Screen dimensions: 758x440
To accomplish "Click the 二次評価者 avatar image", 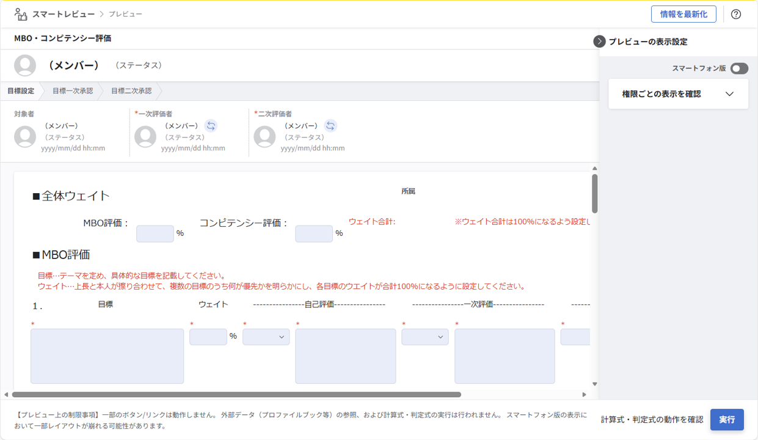I will (264, 137).
